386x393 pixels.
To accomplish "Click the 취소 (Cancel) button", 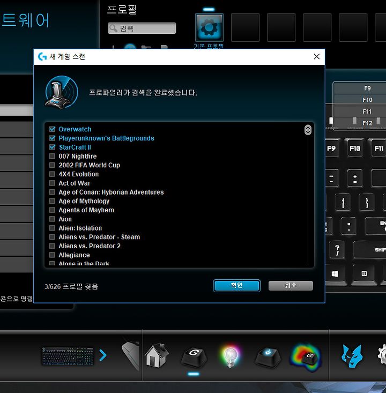I will click(291, 285).
